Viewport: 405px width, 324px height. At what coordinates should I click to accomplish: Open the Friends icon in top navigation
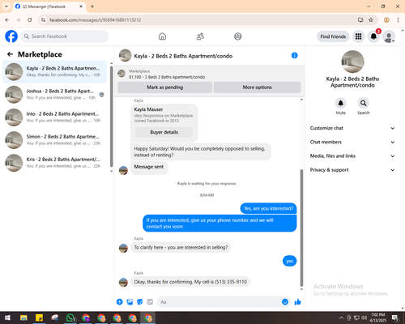click(x=200, y=36)
